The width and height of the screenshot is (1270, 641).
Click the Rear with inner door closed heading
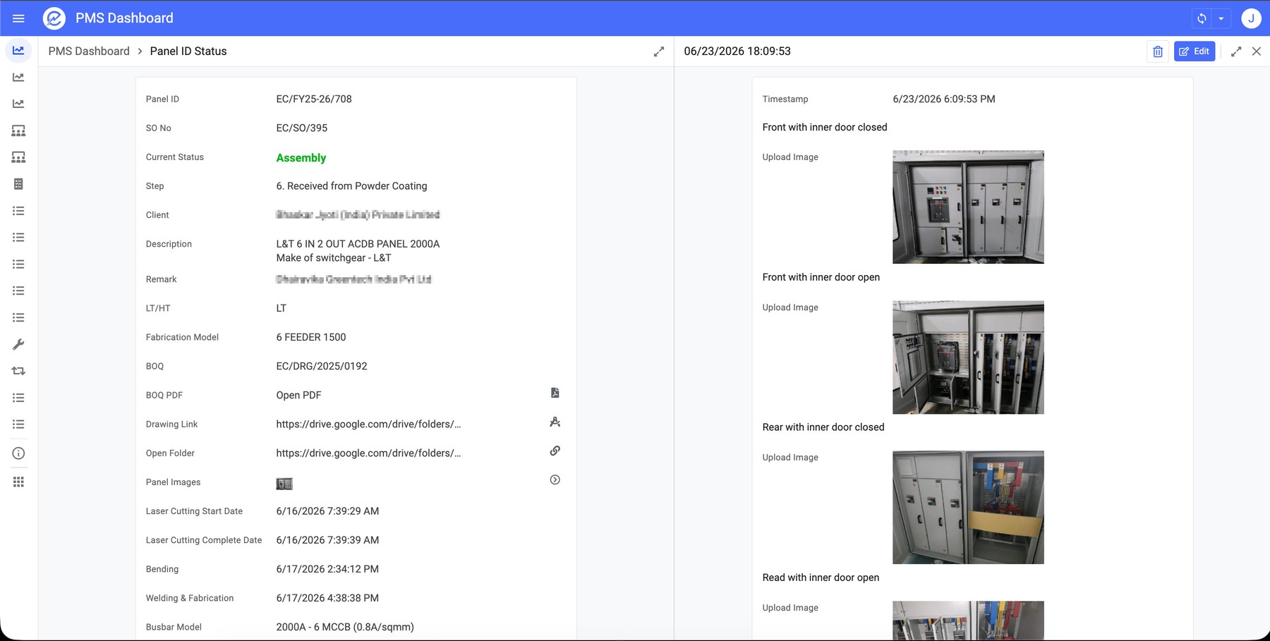(x=823, y=427)
